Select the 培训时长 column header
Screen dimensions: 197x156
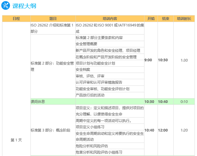(184, 18)
